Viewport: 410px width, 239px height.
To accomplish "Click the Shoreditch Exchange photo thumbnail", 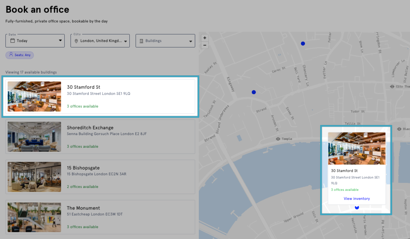I will 34,137.
